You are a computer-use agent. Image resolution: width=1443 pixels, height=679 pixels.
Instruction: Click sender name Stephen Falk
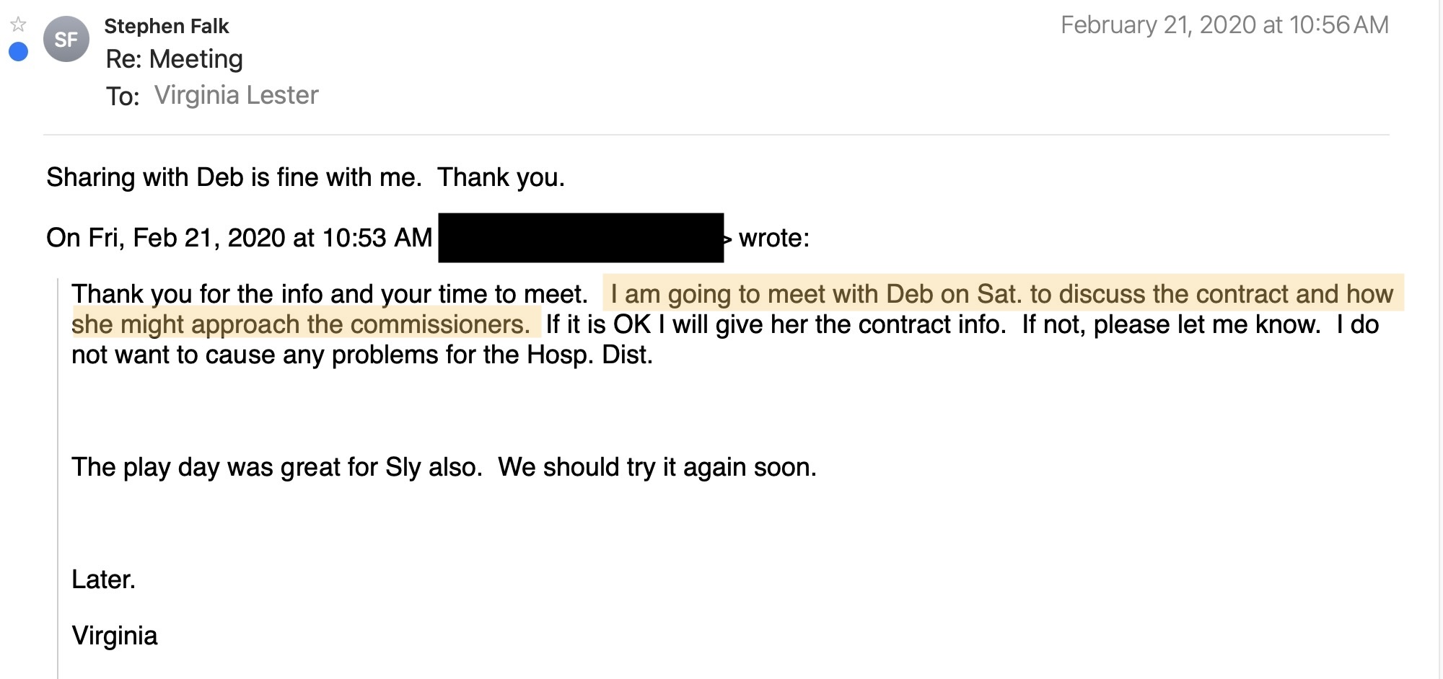pyautogui.click(x=166, y=26)
